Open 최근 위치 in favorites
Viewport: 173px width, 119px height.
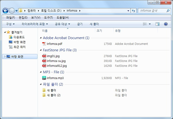tap(20, 47)
